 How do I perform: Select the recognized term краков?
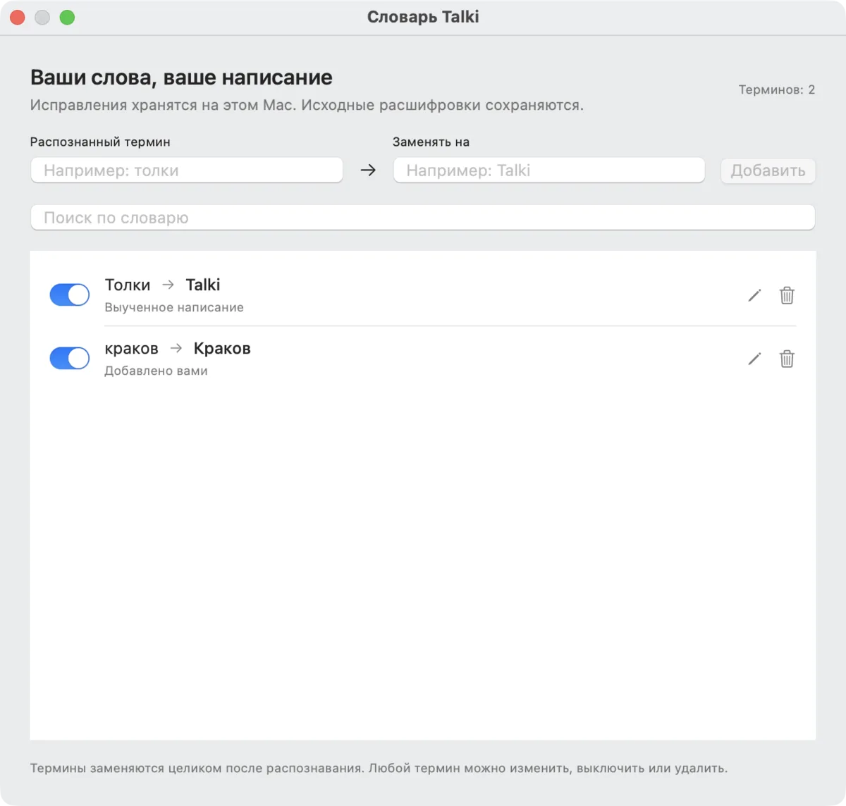pos(131,349)
